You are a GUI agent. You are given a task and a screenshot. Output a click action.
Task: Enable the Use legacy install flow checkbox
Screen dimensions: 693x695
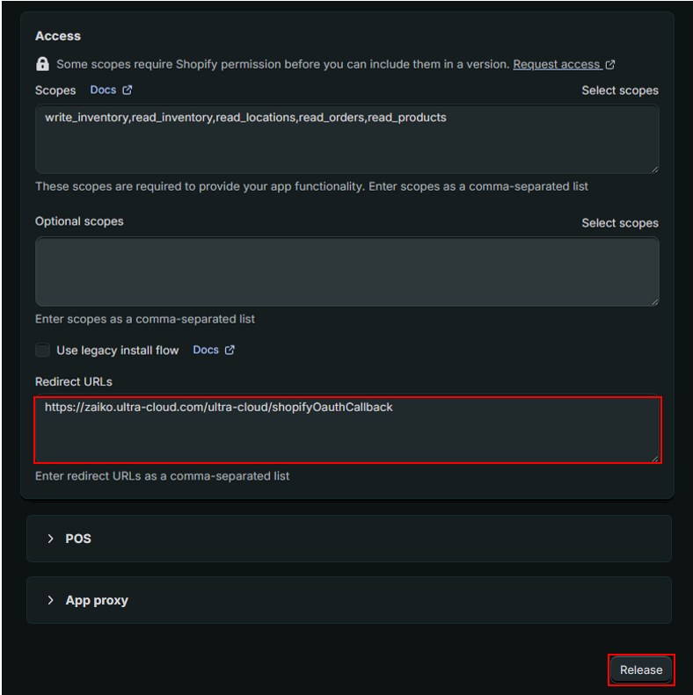(x=42, y=350)
